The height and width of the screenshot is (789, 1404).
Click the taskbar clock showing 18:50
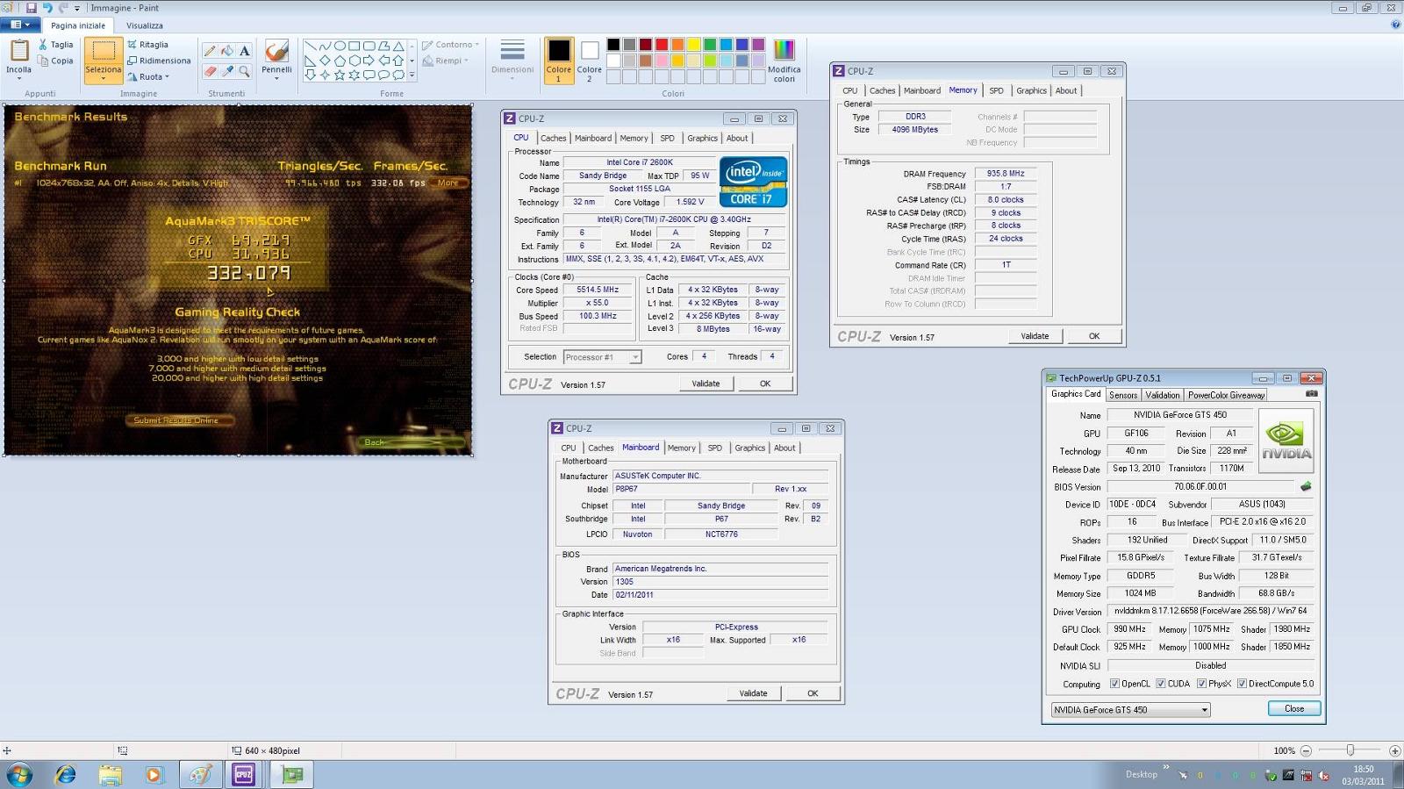[x=1363, y=775]
